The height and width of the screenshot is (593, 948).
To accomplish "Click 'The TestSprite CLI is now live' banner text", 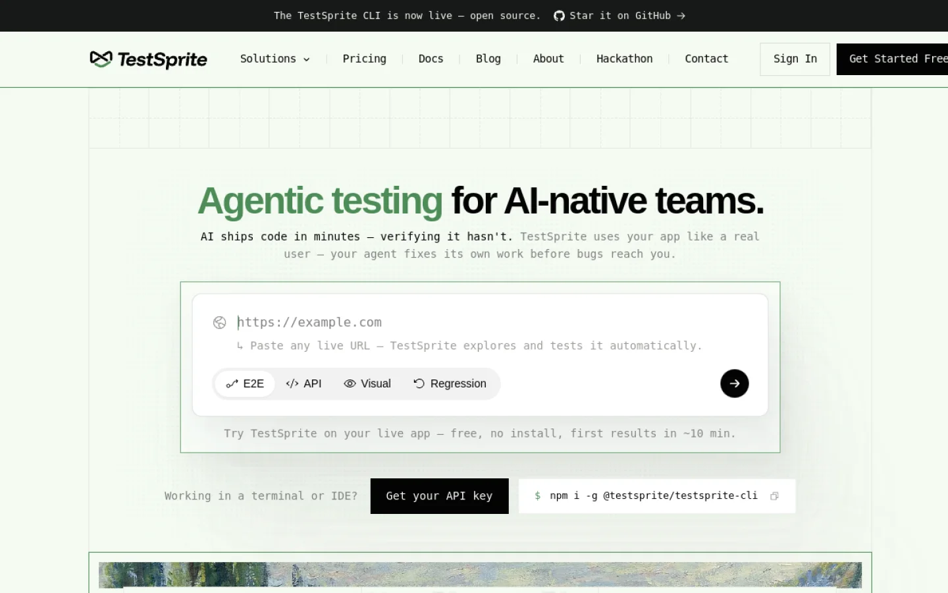I will pos(408,16).
